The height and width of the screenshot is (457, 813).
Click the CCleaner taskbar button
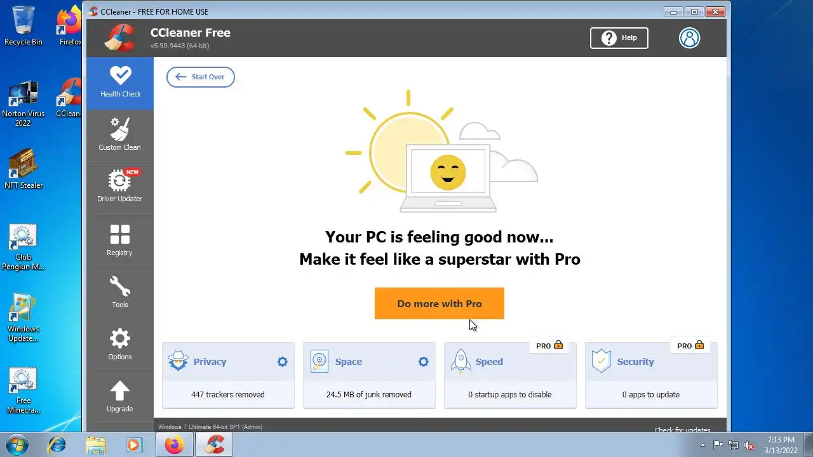(214, 445)
